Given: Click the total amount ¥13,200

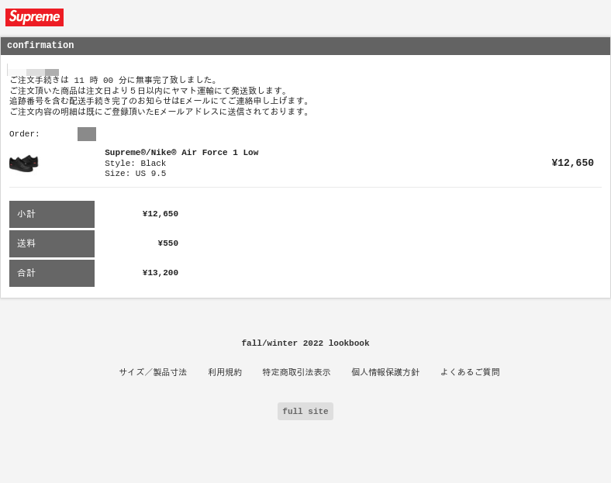Looking at the screenshot, I should 161,273.
